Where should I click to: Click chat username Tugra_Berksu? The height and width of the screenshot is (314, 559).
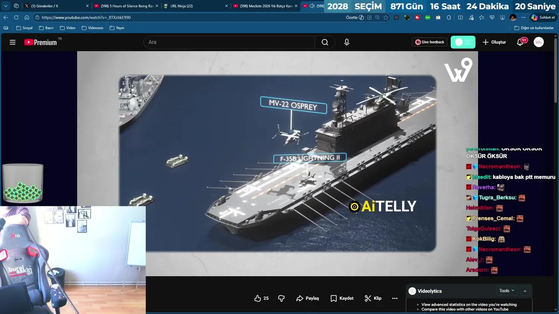497,198
